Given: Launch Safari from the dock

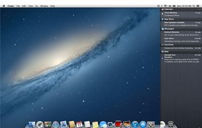Looking at the screenshot, I should [56, 124].
